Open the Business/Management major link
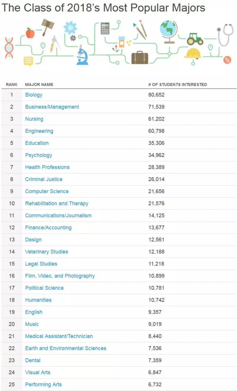Image resolution: width=237 pixels, height=391 pixels. (52, 107)
